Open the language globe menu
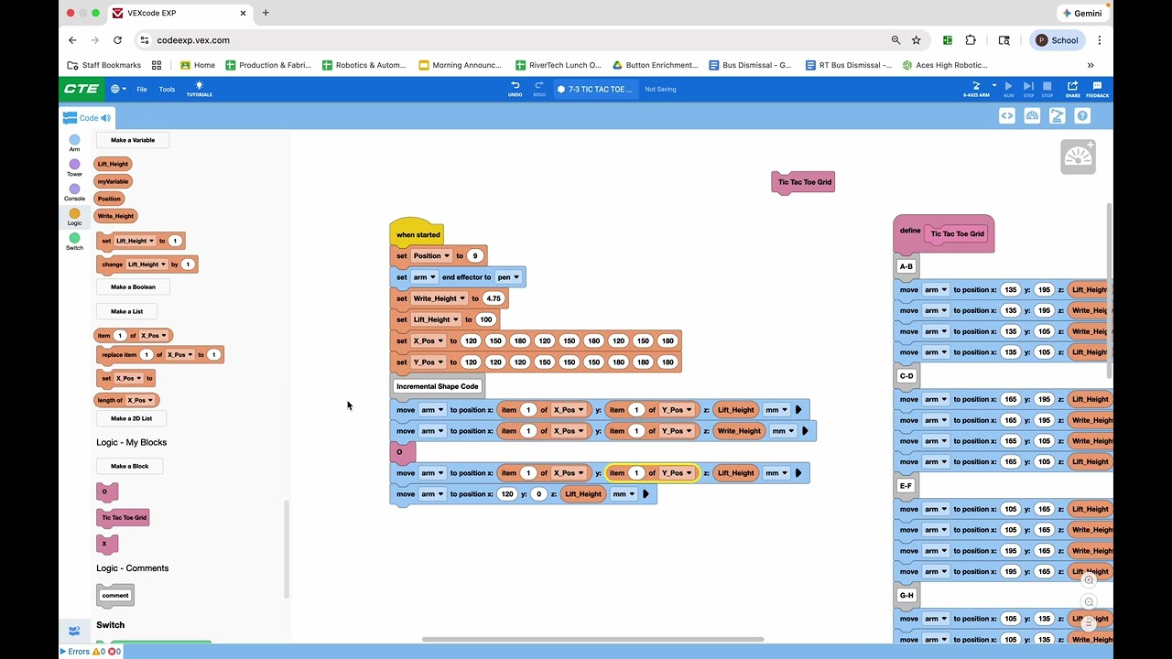Viewport: 1172px width, 659px height. [x=119, y=89]
